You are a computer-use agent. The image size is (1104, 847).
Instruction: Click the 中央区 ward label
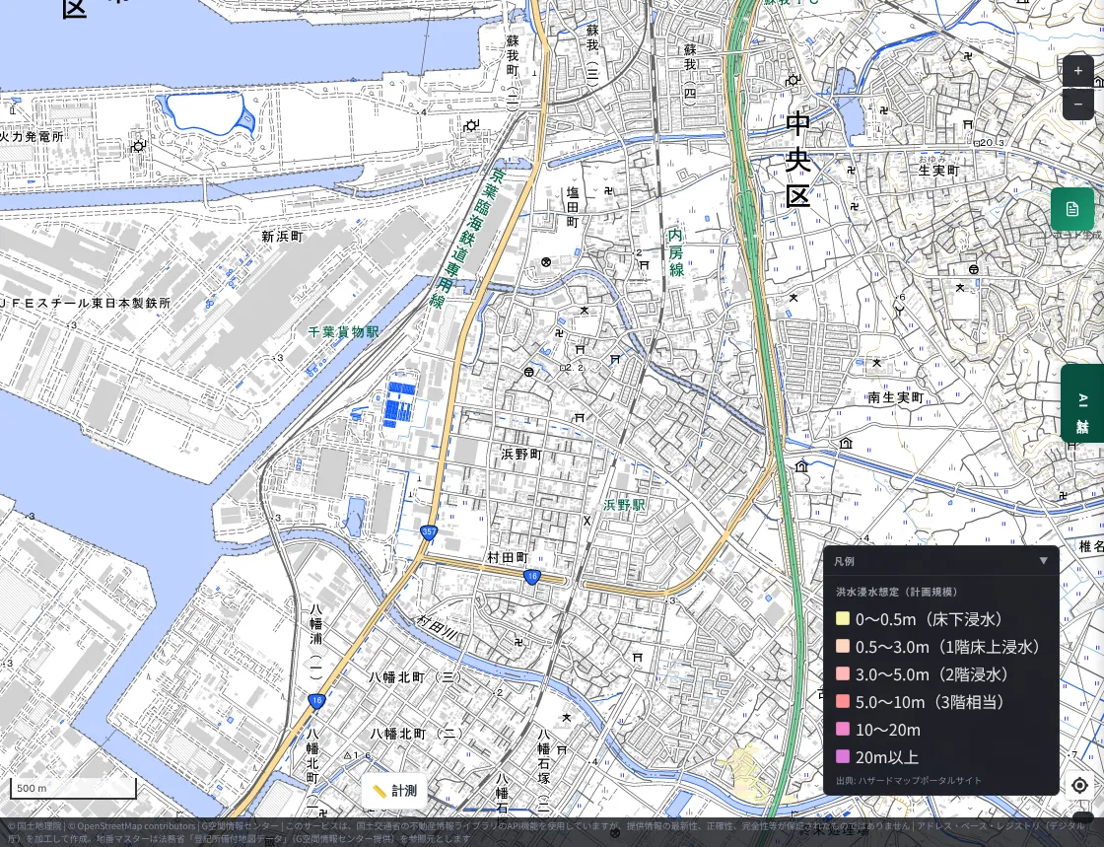[x=798, y=160]
